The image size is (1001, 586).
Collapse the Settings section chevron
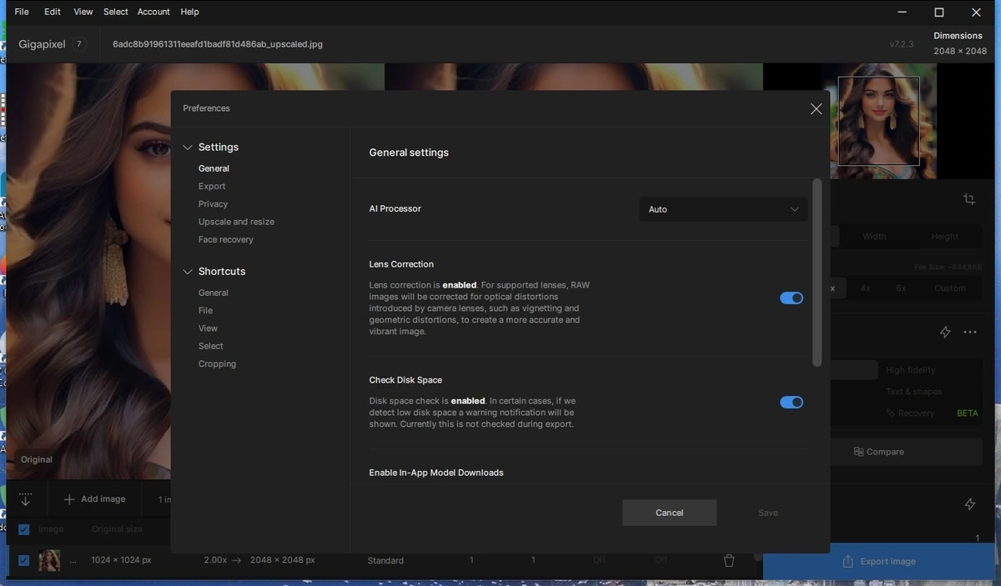coord(188,148)
